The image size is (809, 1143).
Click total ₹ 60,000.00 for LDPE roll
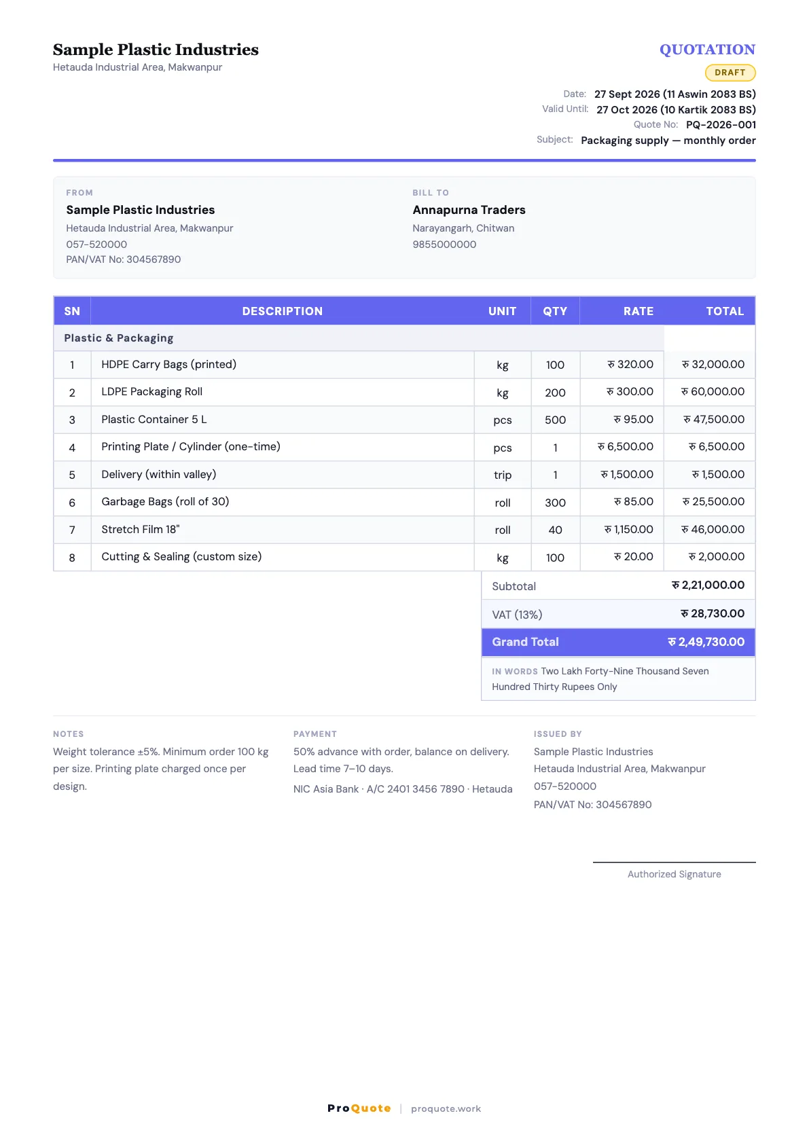pos(713,392)
